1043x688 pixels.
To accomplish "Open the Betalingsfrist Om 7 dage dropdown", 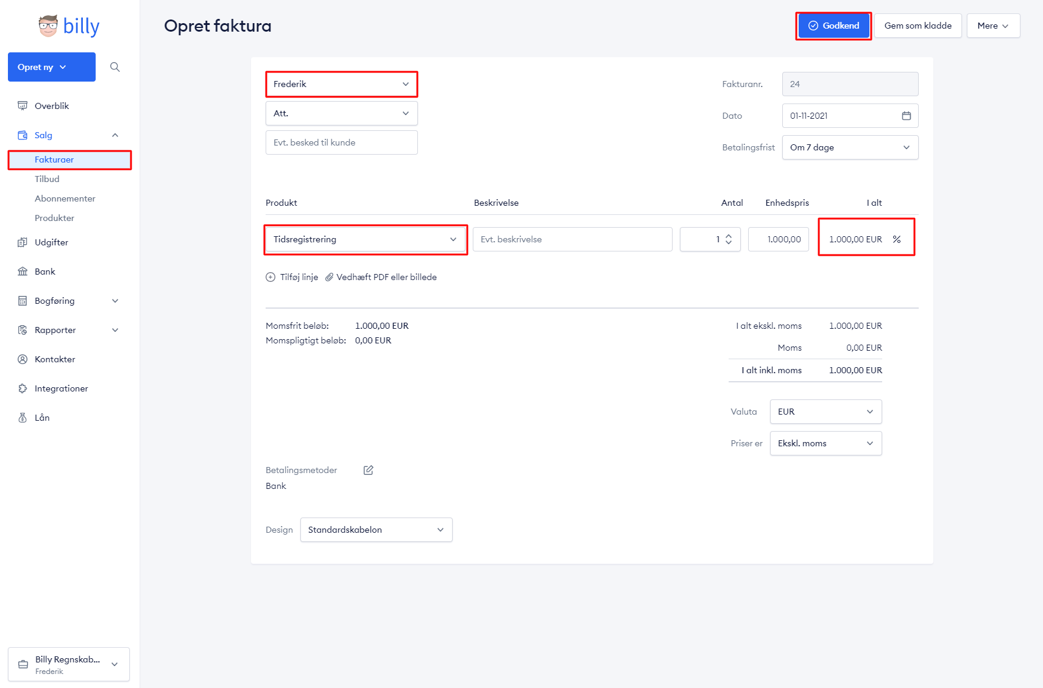I will pos(850,147).
